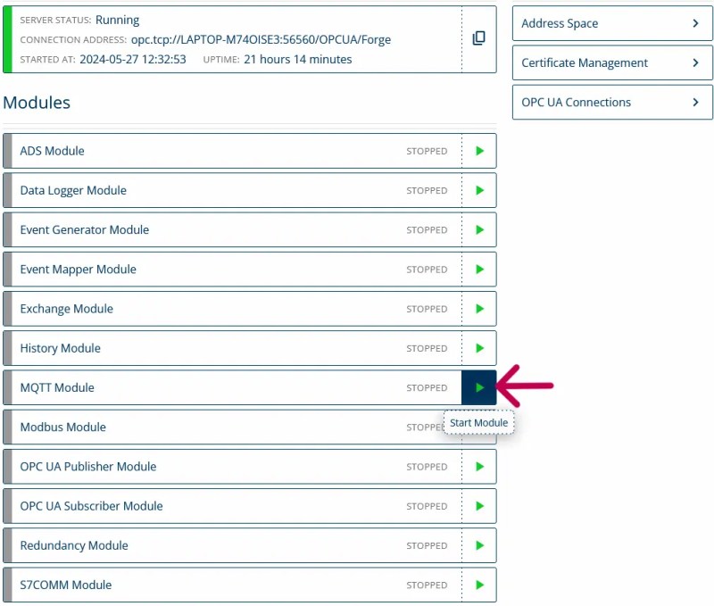Click STOPPED status of Event Mapper Module
The width and height of the screenshot is (714, 606).
(427, 270)
